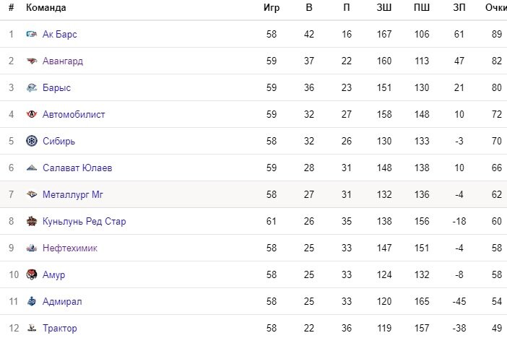Image resolution: width=507 pixels, height=338 pixels.
Task: Open the Ак Барс team link
Action: [x=59, y=34]
